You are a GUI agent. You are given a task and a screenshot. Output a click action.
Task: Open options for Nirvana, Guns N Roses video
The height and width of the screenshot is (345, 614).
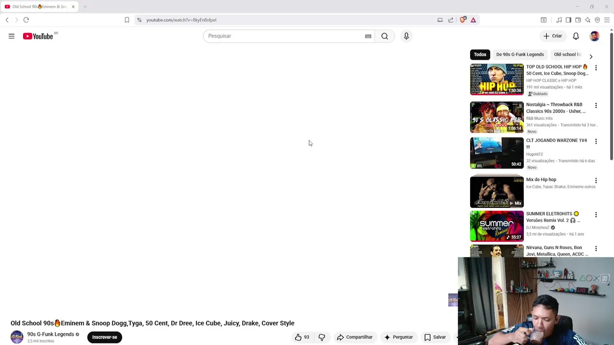pos(596,249)
